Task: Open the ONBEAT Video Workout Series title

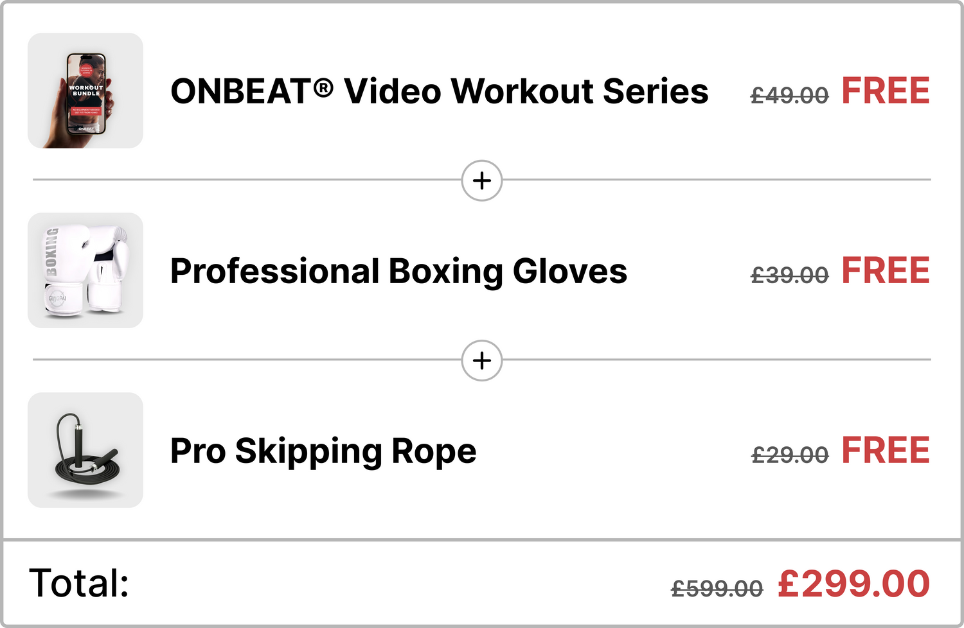Action: click(439, 91)
